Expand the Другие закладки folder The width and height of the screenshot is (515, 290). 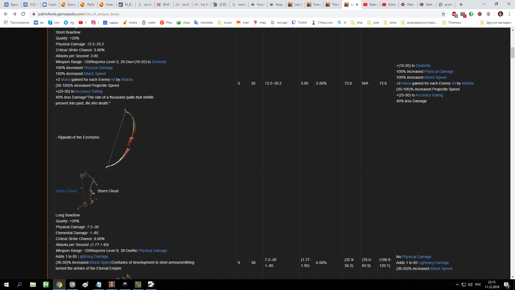pyautogui.click(x=496, y=23)
